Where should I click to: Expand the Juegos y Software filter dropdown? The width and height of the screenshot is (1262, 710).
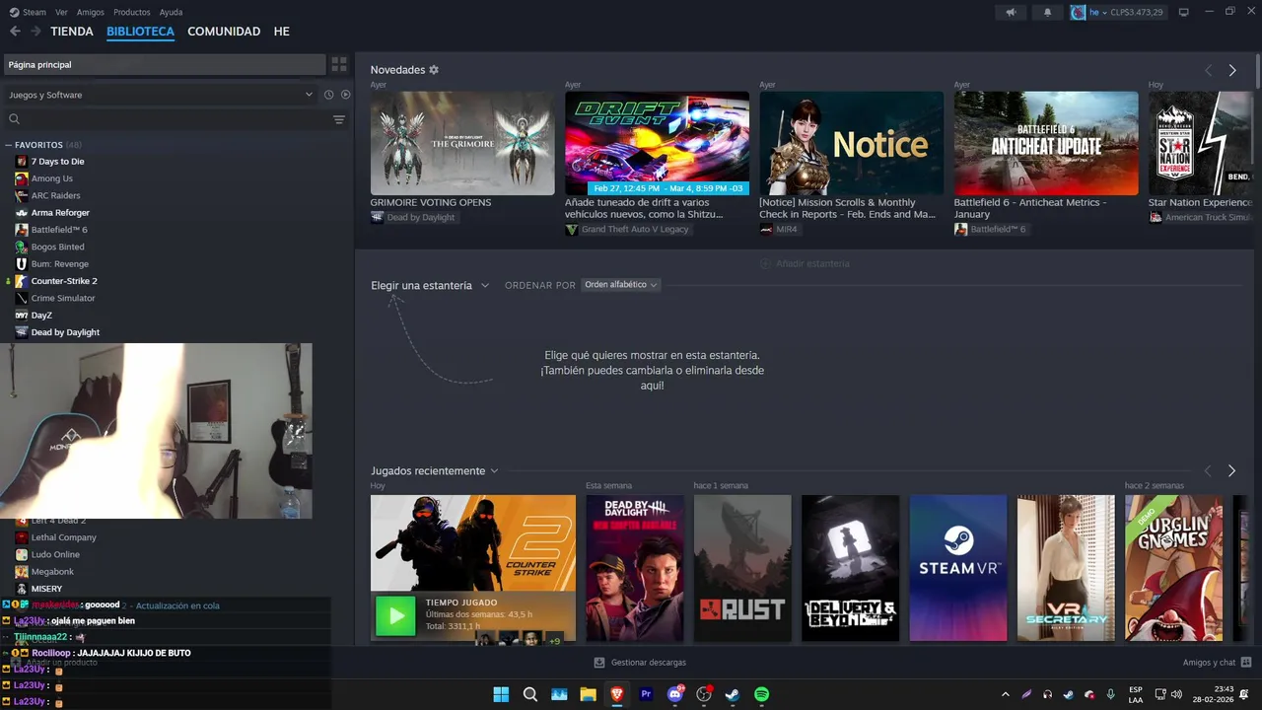point(160,95)
